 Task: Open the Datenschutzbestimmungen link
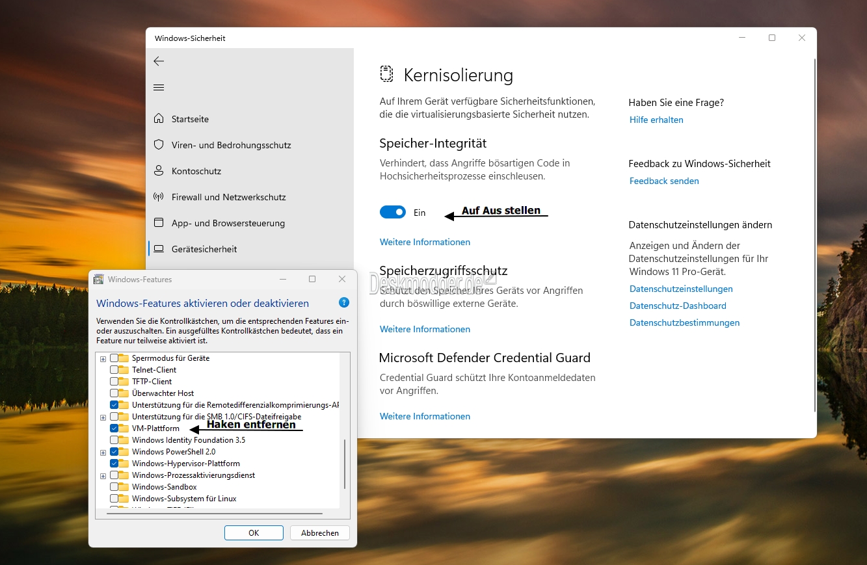[x=684, y=322]
